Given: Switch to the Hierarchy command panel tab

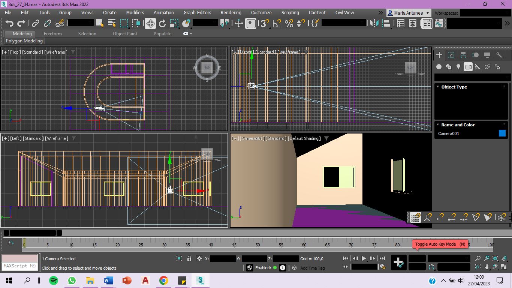Looking at the screenshot, I should click(x=463, y=55).
